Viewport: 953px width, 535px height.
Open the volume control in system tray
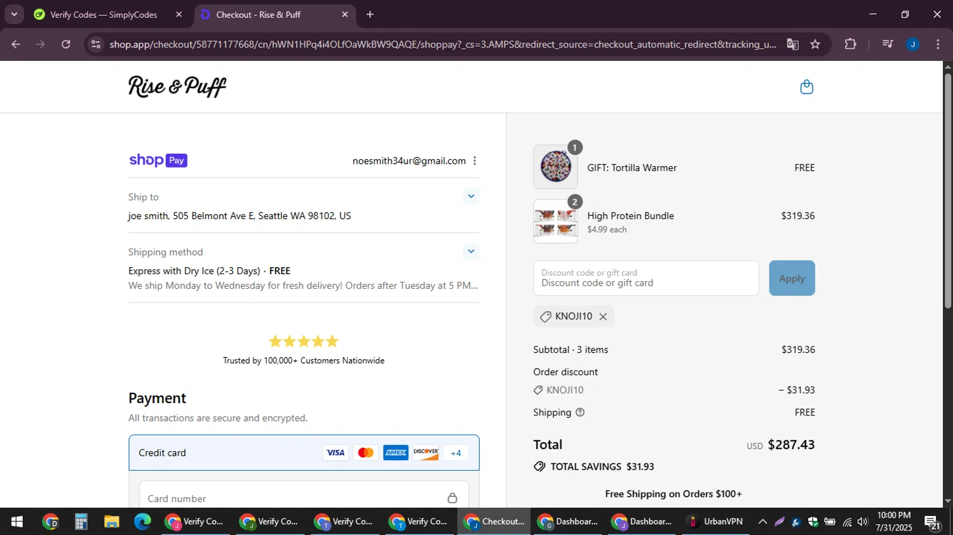(x=862, y=522)
